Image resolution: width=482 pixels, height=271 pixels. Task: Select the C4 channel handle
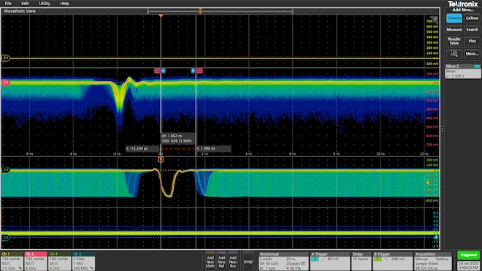[5, 169]
